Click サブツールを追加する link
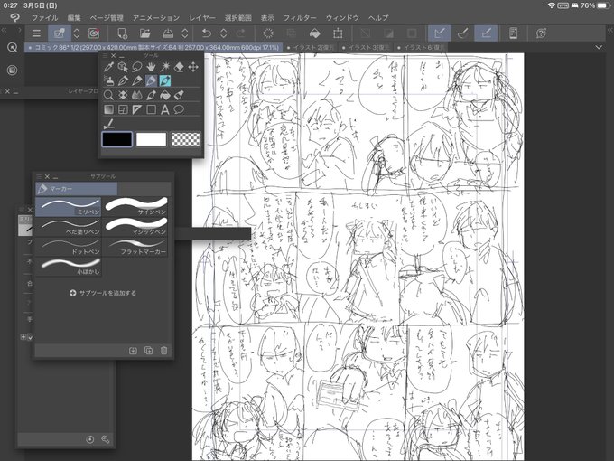The image size is (614, 461). (103, 293)
